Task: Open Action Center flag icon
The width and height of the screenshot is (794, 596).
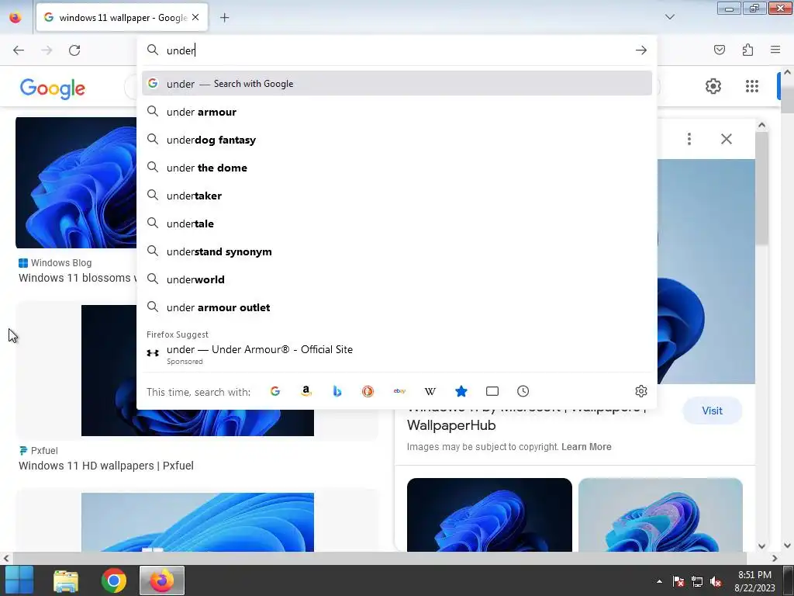Action: point(678,582)
